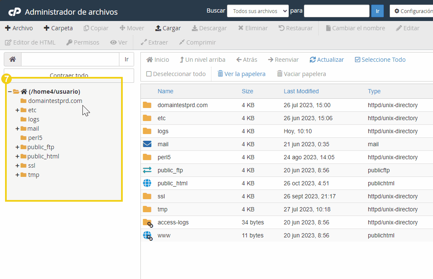Expand the mail folder in tree
This screenshot has height=279, width=433.
click(x=17, y=129)
